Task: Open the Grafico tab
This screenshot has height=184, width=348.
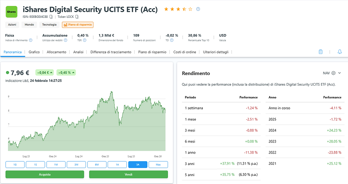Action: (x=34, y=52)
